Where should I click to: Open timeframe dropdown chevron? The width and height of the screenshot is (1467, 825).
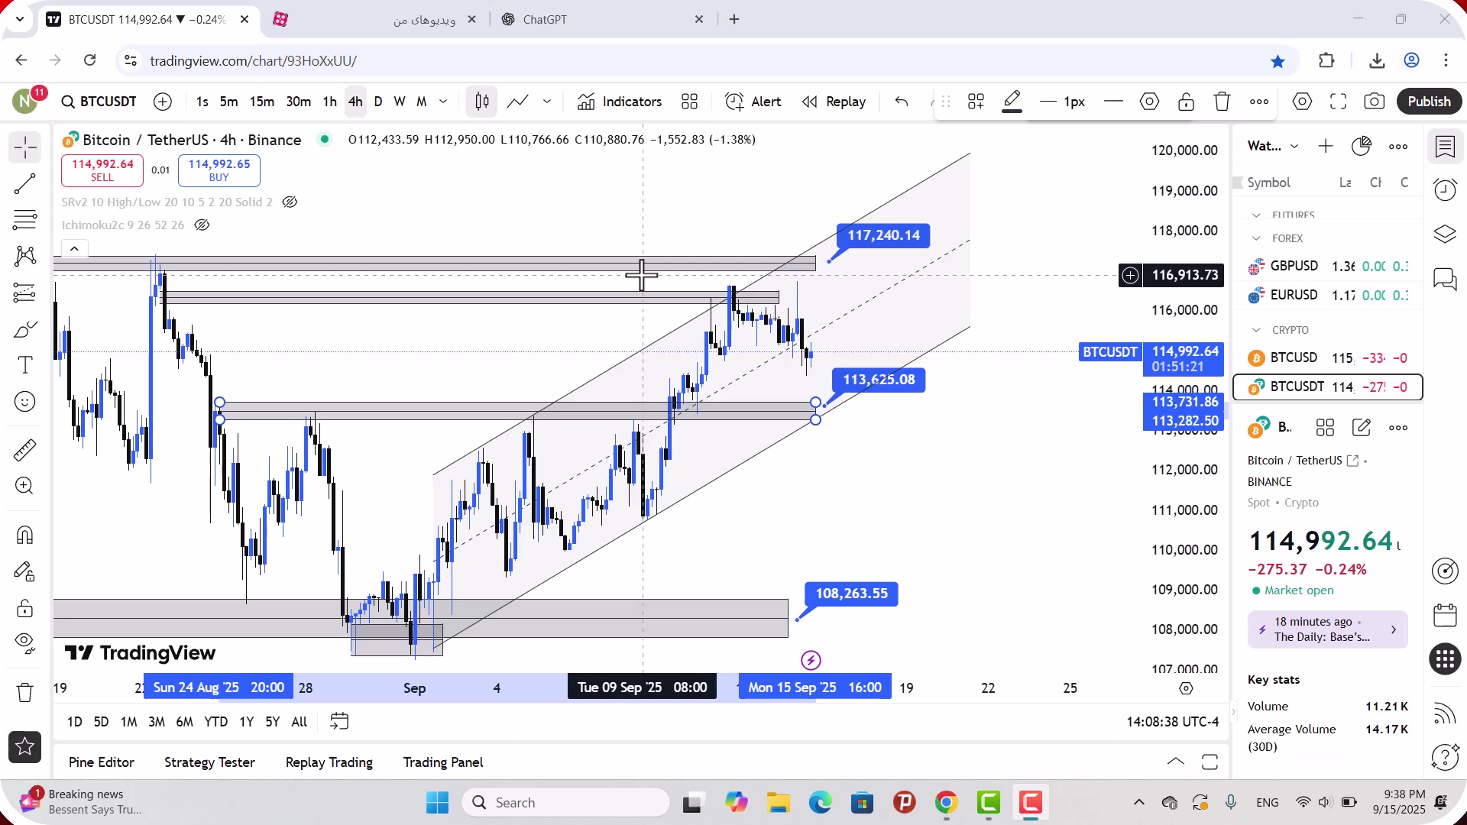[x=443, y=102]
